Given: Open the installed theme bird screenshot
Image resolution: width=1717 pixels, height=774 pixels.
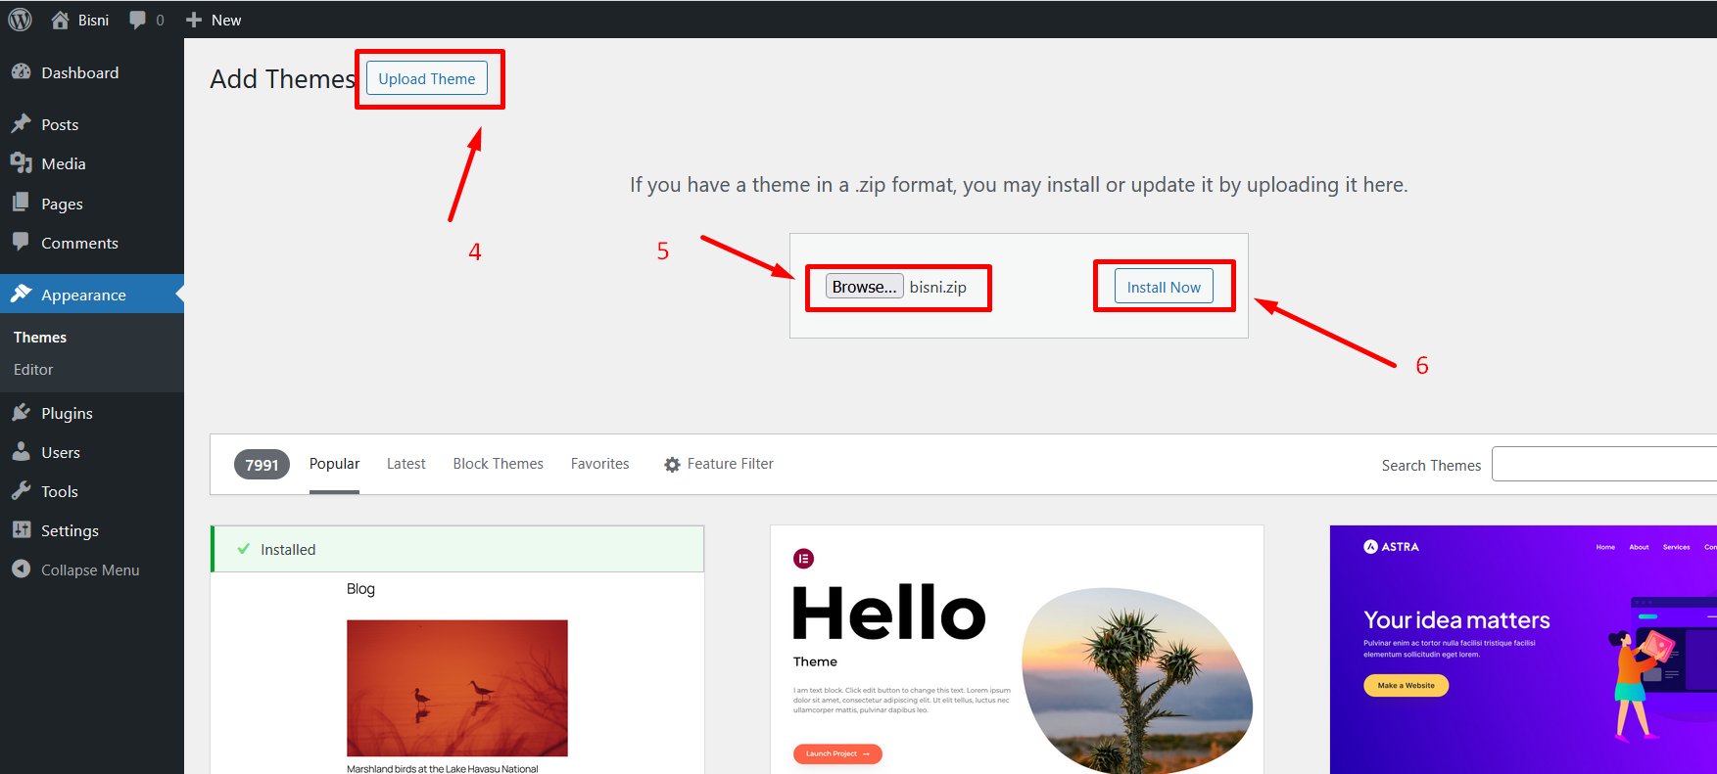Looking at the screenshot, I should (457, 688).
